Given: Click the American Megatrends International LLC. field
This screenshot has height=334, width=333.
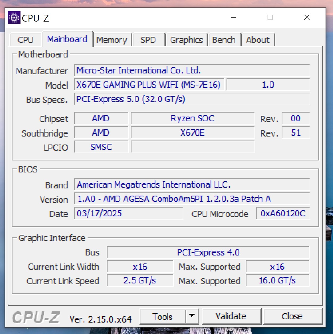Looking at the screenshot, I should click(192, 184).
